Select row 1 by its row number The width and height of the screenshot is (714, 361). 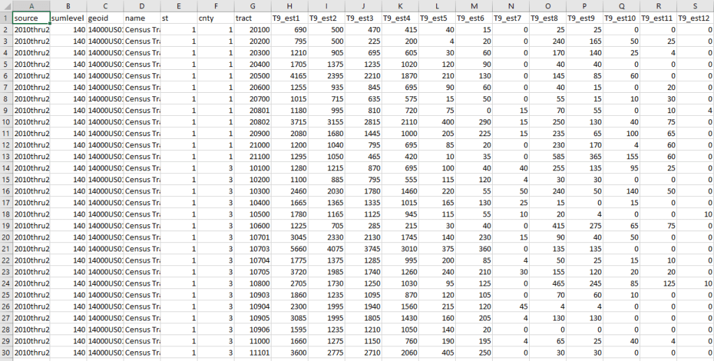(6, 17)
